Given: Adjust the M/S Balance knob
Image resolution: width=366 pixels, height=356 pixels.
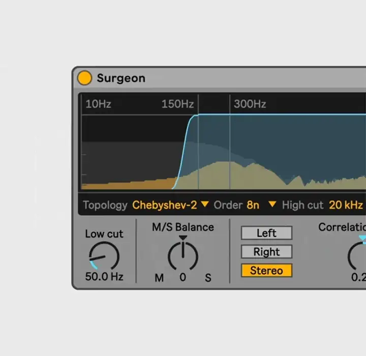Looking at the screenshot, I should [x=183, y=256].
